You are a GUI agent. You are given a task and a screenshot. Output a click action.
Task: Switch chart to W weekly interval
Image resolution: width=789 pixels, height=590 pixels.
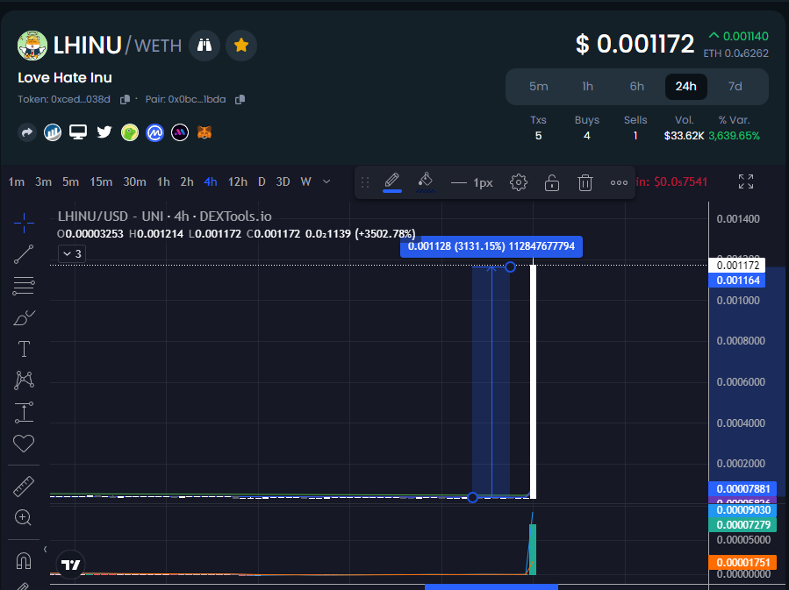point(306,182)
